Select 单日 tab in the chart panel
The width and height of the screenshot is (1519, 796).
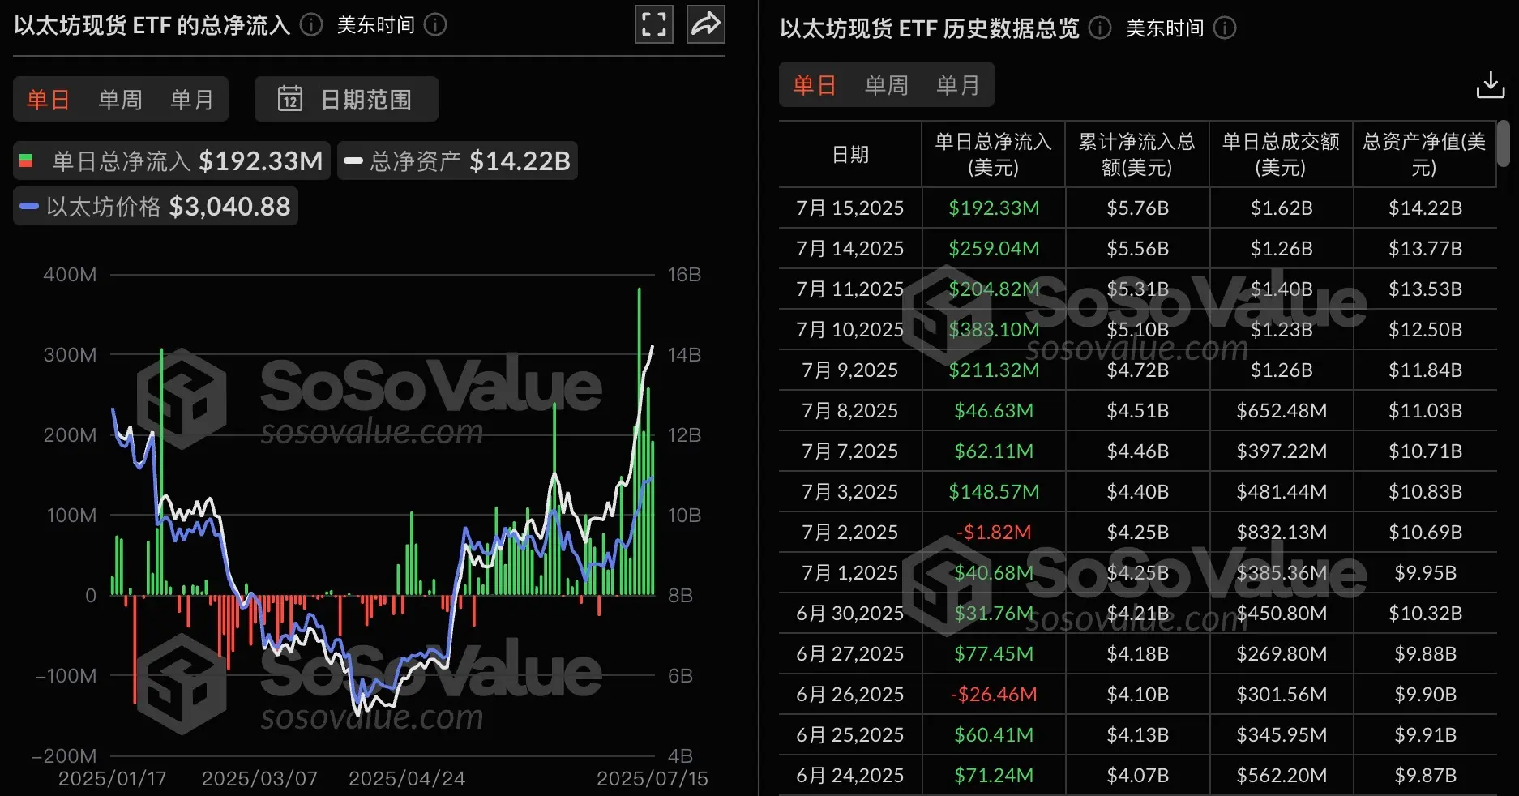pyautogui.click(x=49, y=100)
